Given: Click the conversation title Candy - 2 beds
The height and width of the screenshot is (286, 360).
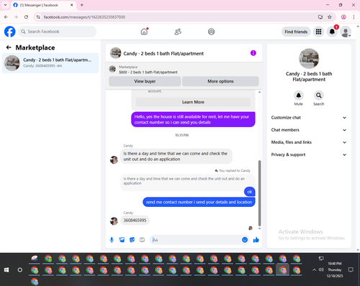Looking at the screenshot, I should coord(163,53).
